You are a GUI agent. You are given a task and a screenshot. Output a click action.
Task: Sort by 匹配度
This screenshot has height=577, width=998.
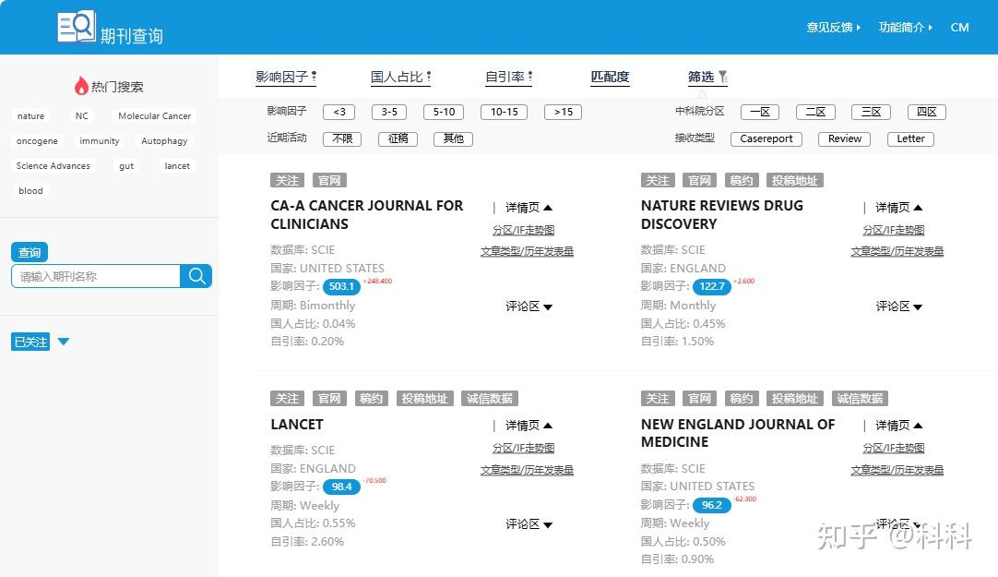[610, 77]
